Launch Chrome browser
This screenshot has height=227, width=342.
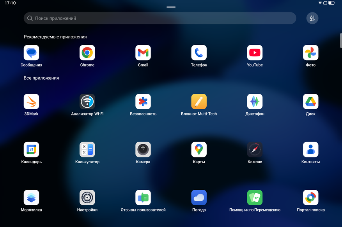pyautogui.click(x=87, y=52)
